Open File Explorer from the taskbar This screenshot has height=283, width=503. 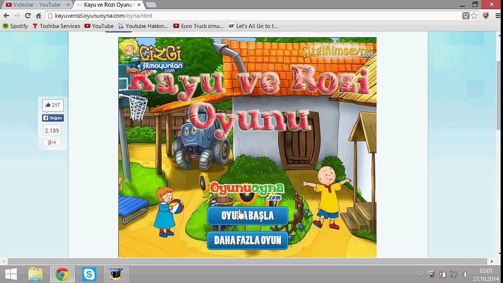(35, 274)
